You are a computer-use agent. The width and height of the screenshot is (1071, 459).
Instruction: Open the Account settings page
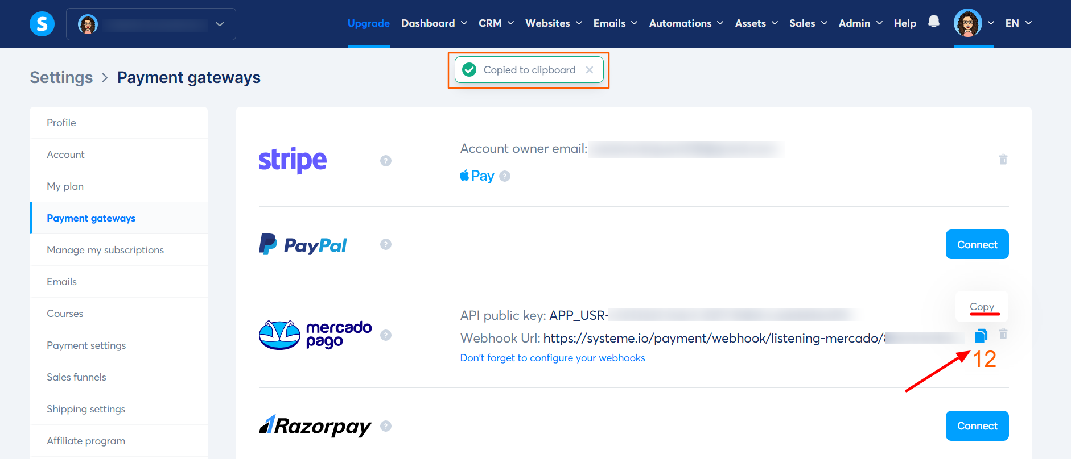pos(118,155)
